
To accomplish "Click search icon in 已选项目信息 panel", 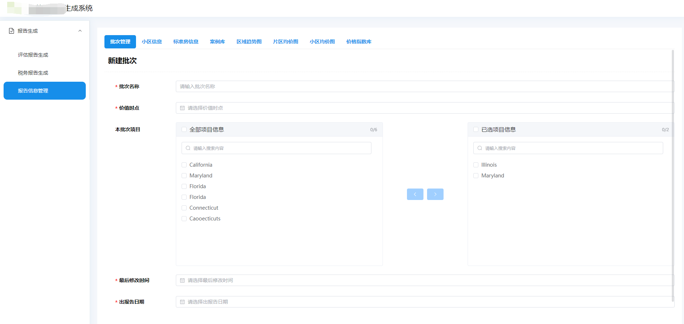I will [480, 148].
